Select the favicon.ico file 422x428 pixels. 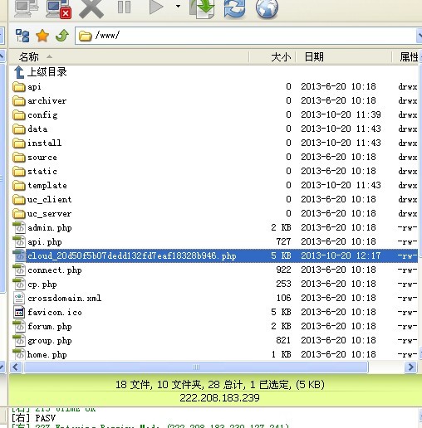tap(213, 312)
